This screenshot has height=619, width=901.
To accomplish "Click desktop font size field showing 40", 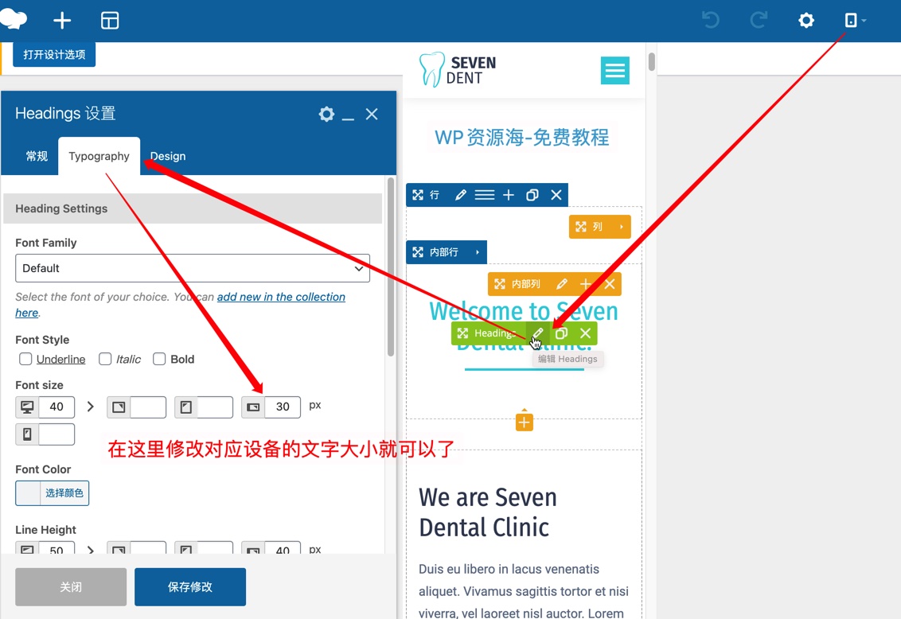I will click(x=57, y=407).
